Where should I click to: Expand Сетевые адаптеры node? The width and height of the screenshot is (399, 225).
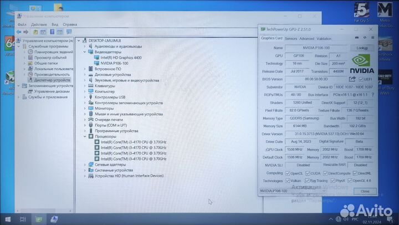coord(85,165)
